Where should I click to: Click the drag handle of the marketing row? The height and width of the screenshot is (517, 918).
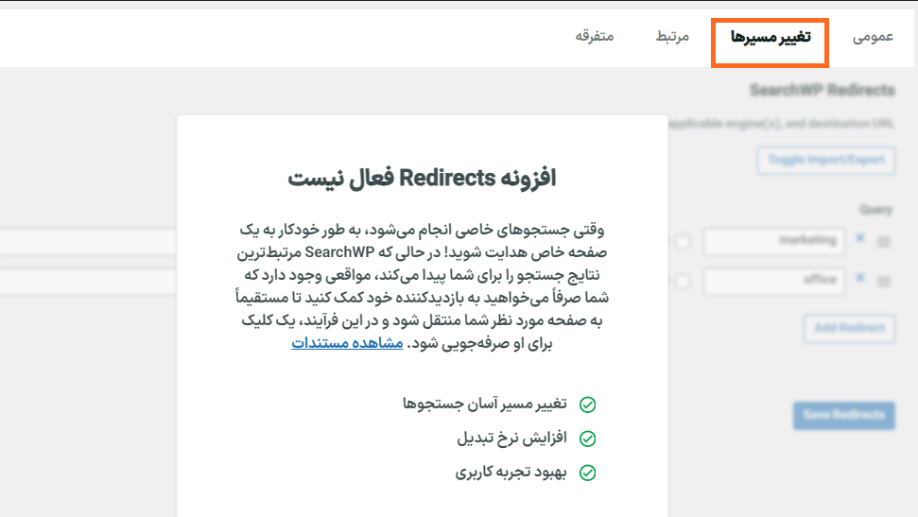pyautogui.click(x=884, y=242)
